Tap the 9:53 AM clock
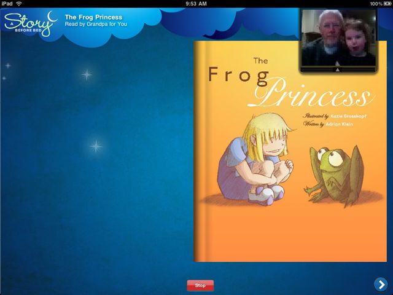 point(196,4)
